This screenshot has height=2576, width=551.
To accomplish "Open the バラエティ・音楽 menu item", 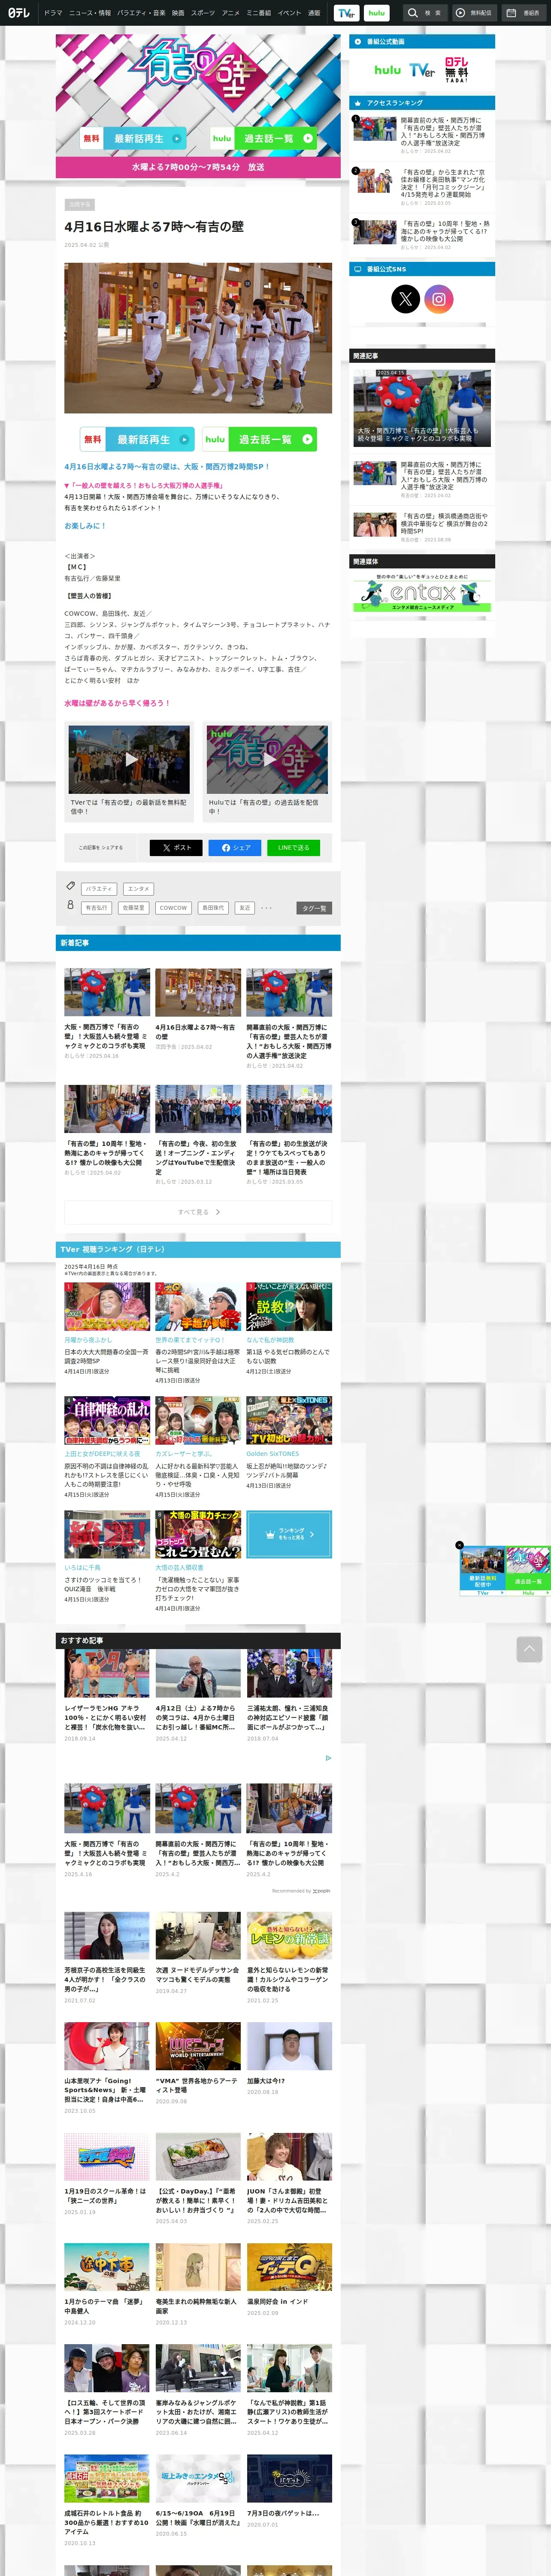I will point(141,13).
